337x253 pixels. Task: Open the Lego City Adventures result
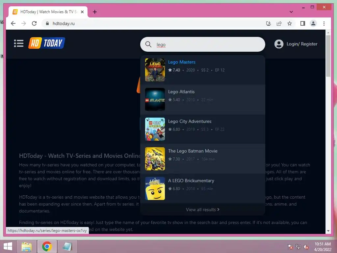click(202, 129)
